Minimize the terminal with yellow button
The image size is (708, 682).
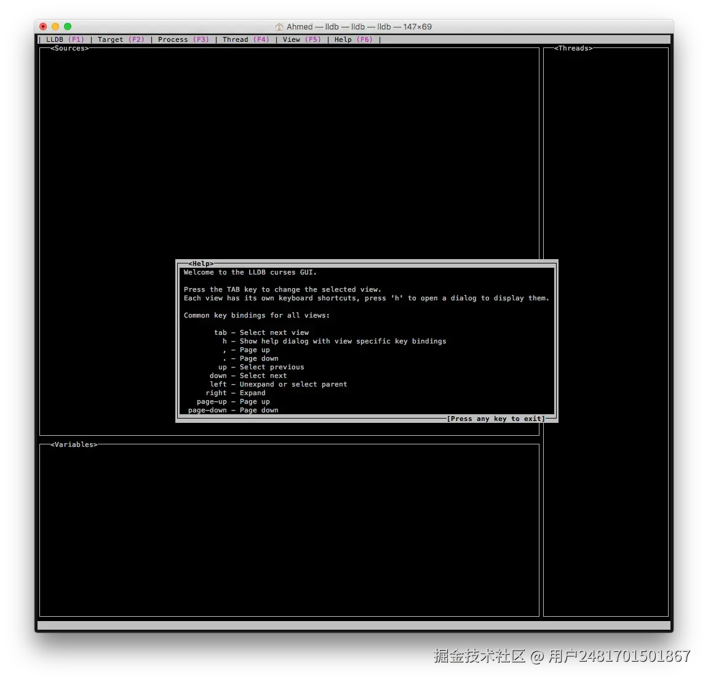(x=55, y=26)
